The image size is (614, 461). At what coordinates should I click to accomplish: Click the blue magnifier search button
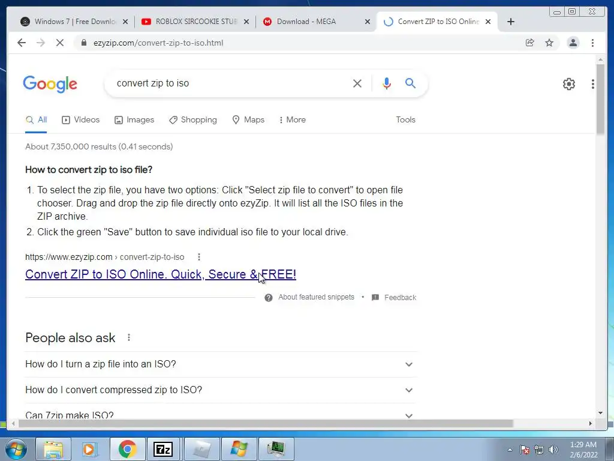(x=410, y=83)
